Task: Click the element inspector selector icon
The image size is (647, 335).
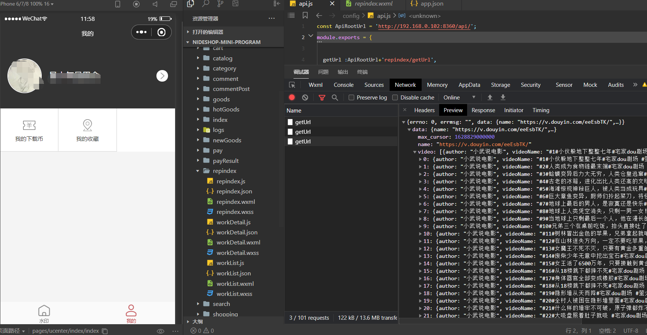Action: pos(292,85)
